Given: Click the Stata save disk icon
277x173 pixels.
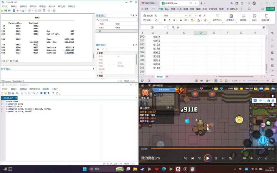Looking at the screenshot, I should (6, 11).
